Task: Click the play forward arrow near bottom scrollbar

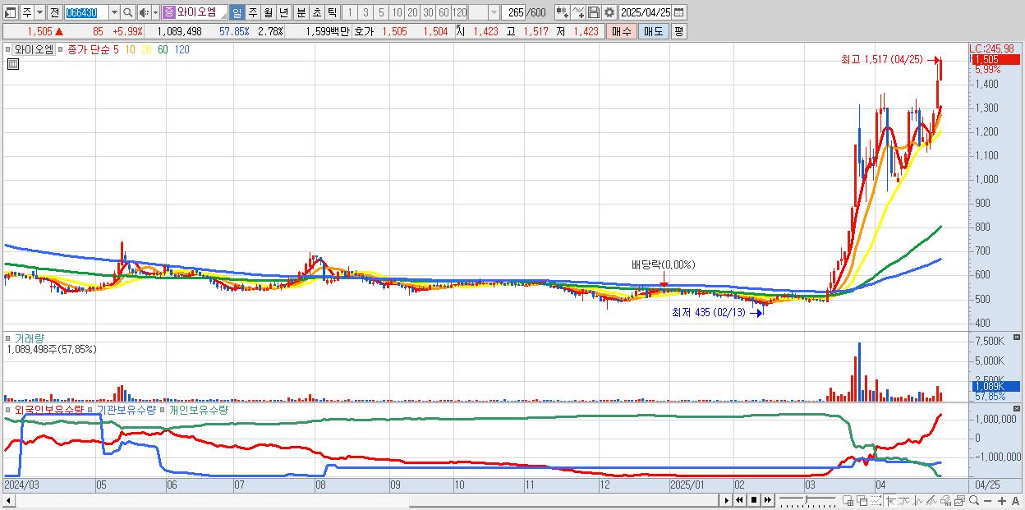Action: pyautogui.click(x=726, y=500)
